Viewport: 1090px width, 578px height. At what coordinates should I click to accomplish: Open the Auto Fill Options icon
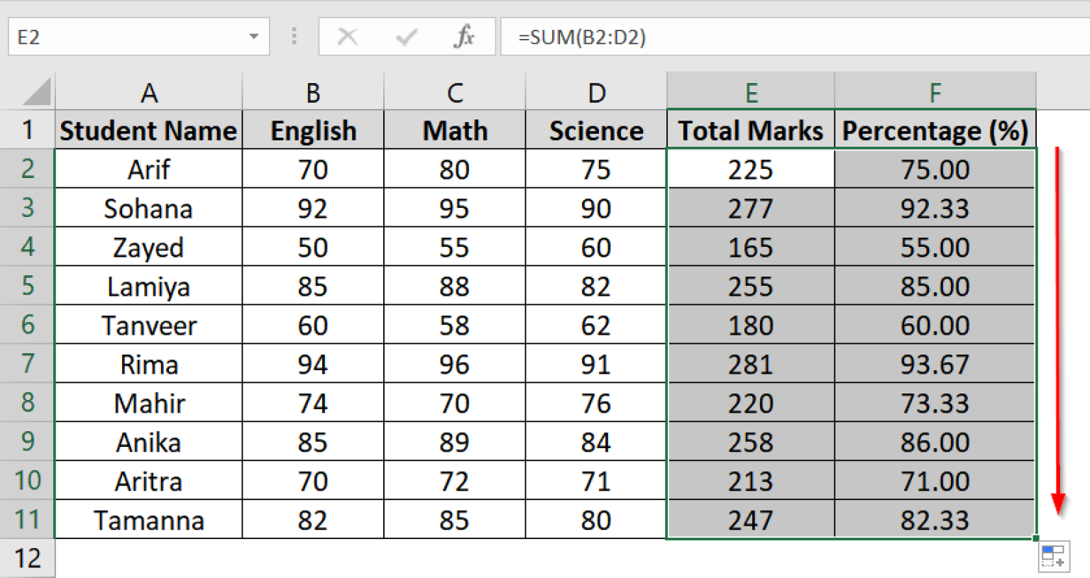click(1052, 556)
